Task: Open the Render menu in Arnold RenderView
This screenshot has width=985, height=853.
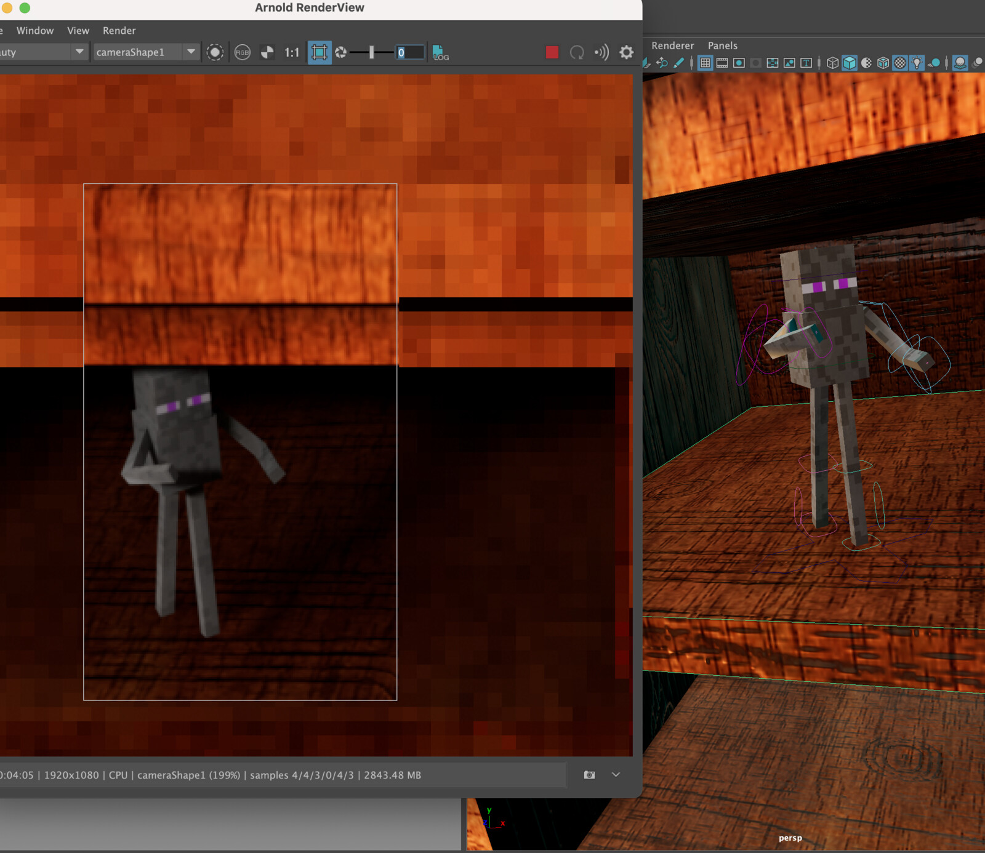Action: point(119,31)
